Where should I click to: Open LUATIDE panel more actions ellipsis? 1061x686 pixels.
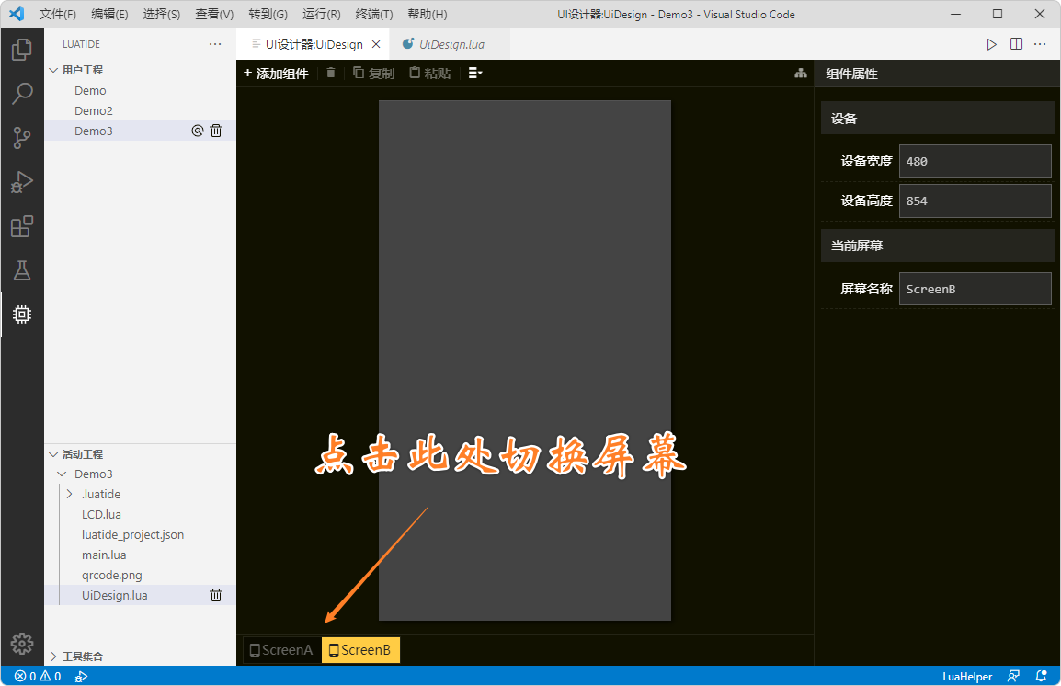click(215, 44)
